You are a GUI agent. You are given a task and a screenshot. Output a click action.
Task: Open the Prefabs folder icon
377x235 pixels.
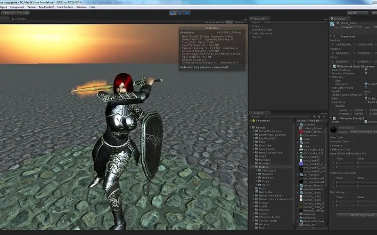(x=256, y=203)
